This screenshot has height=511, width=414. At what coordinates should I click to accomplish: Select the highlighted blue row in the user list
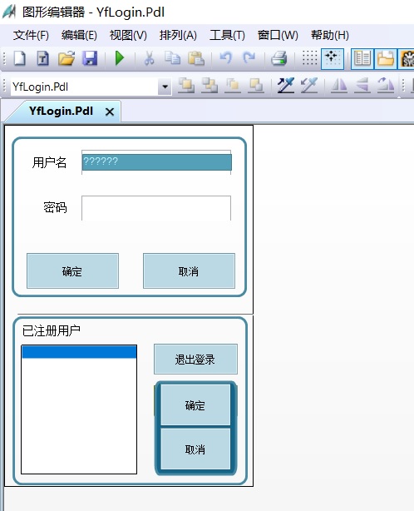tap(79, 352)
